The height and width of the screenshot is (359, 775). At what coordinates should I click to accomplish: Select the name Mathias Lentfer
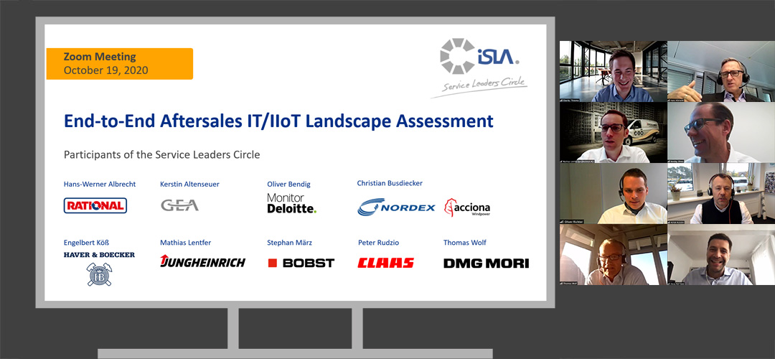(185, 242)
